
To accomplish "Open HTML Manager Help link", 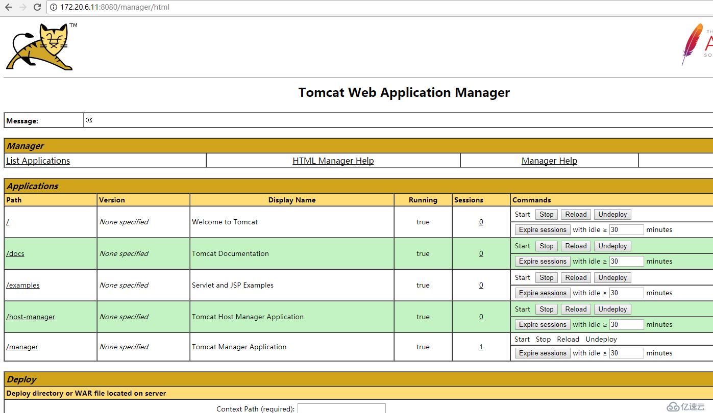I will [333, 161].
